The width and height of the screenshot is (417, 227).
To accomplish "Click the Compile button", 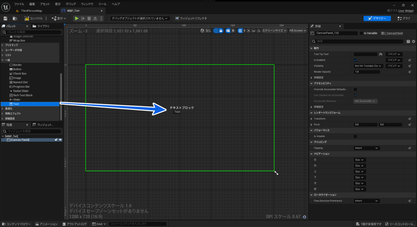I will click(34, 18).
